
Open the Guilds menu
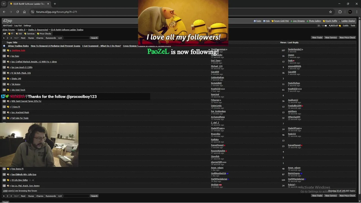(x=345, y=26)
